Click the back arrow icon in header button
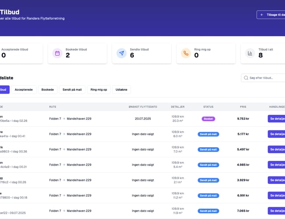The image size is (285, 219). click(x=262, y=14)
